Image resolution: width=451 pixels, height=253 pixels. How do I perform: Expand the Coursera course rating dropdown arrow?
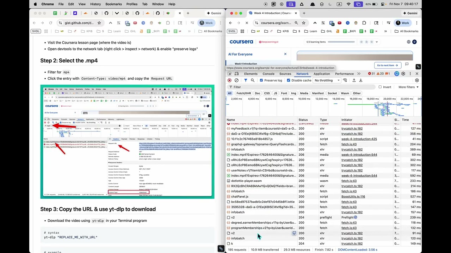(377, 42)
